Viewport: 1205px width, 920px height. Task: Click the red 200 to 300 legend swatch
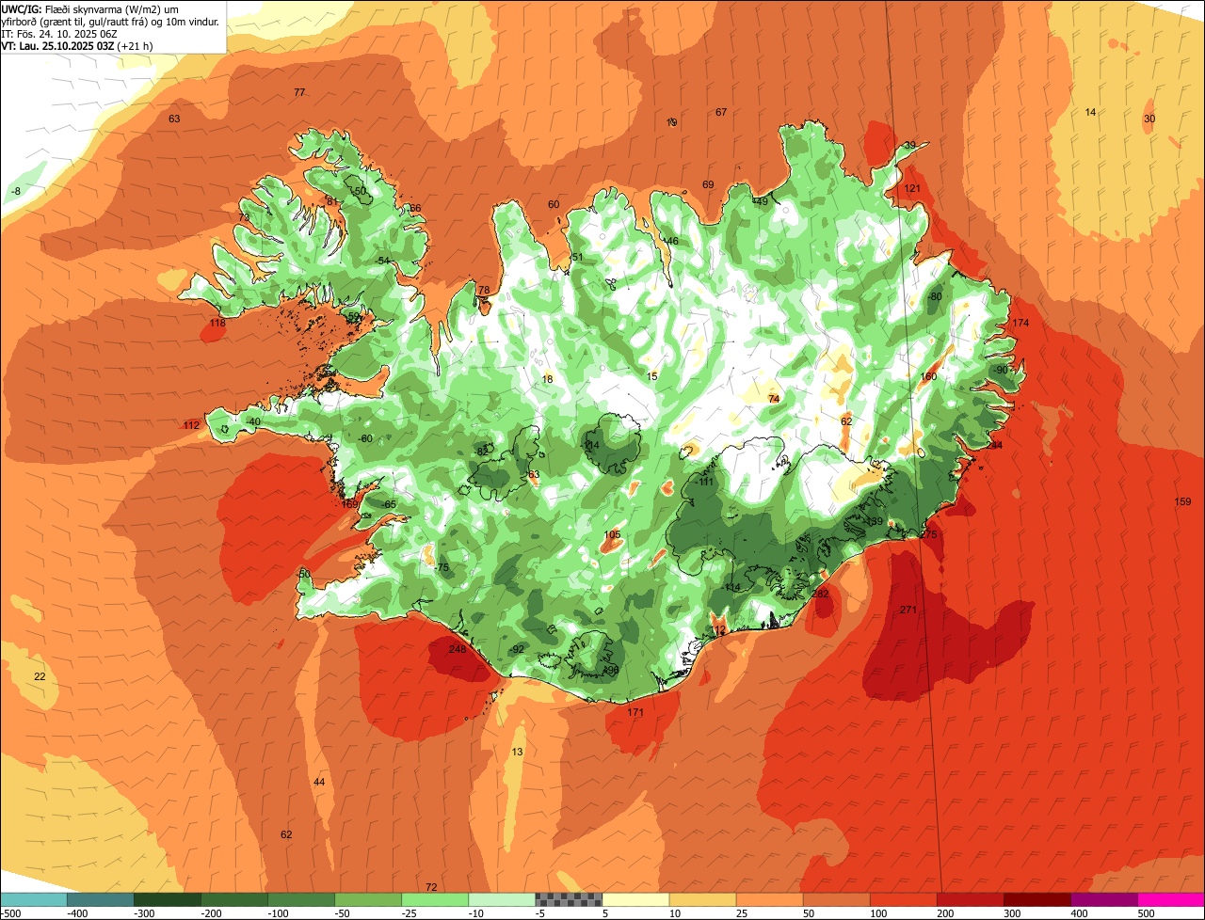970,899
